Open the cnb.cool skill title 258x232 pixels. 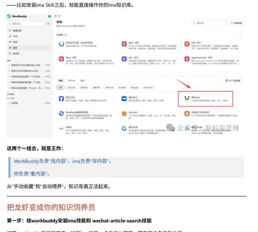(133, 112)
